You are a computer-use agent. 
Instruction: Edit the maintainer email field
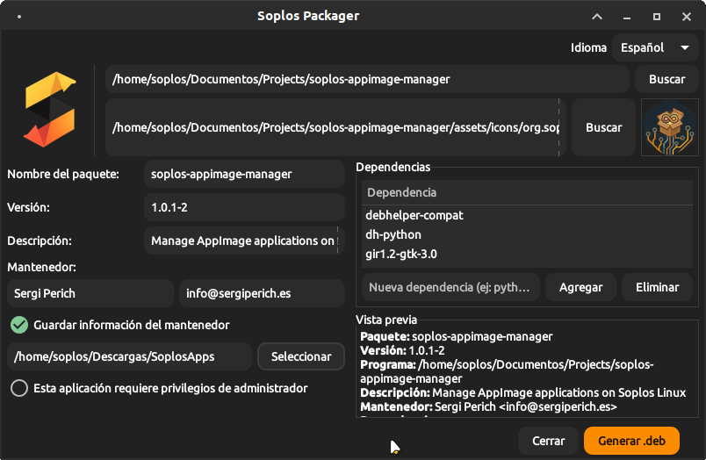pos(262,293)
